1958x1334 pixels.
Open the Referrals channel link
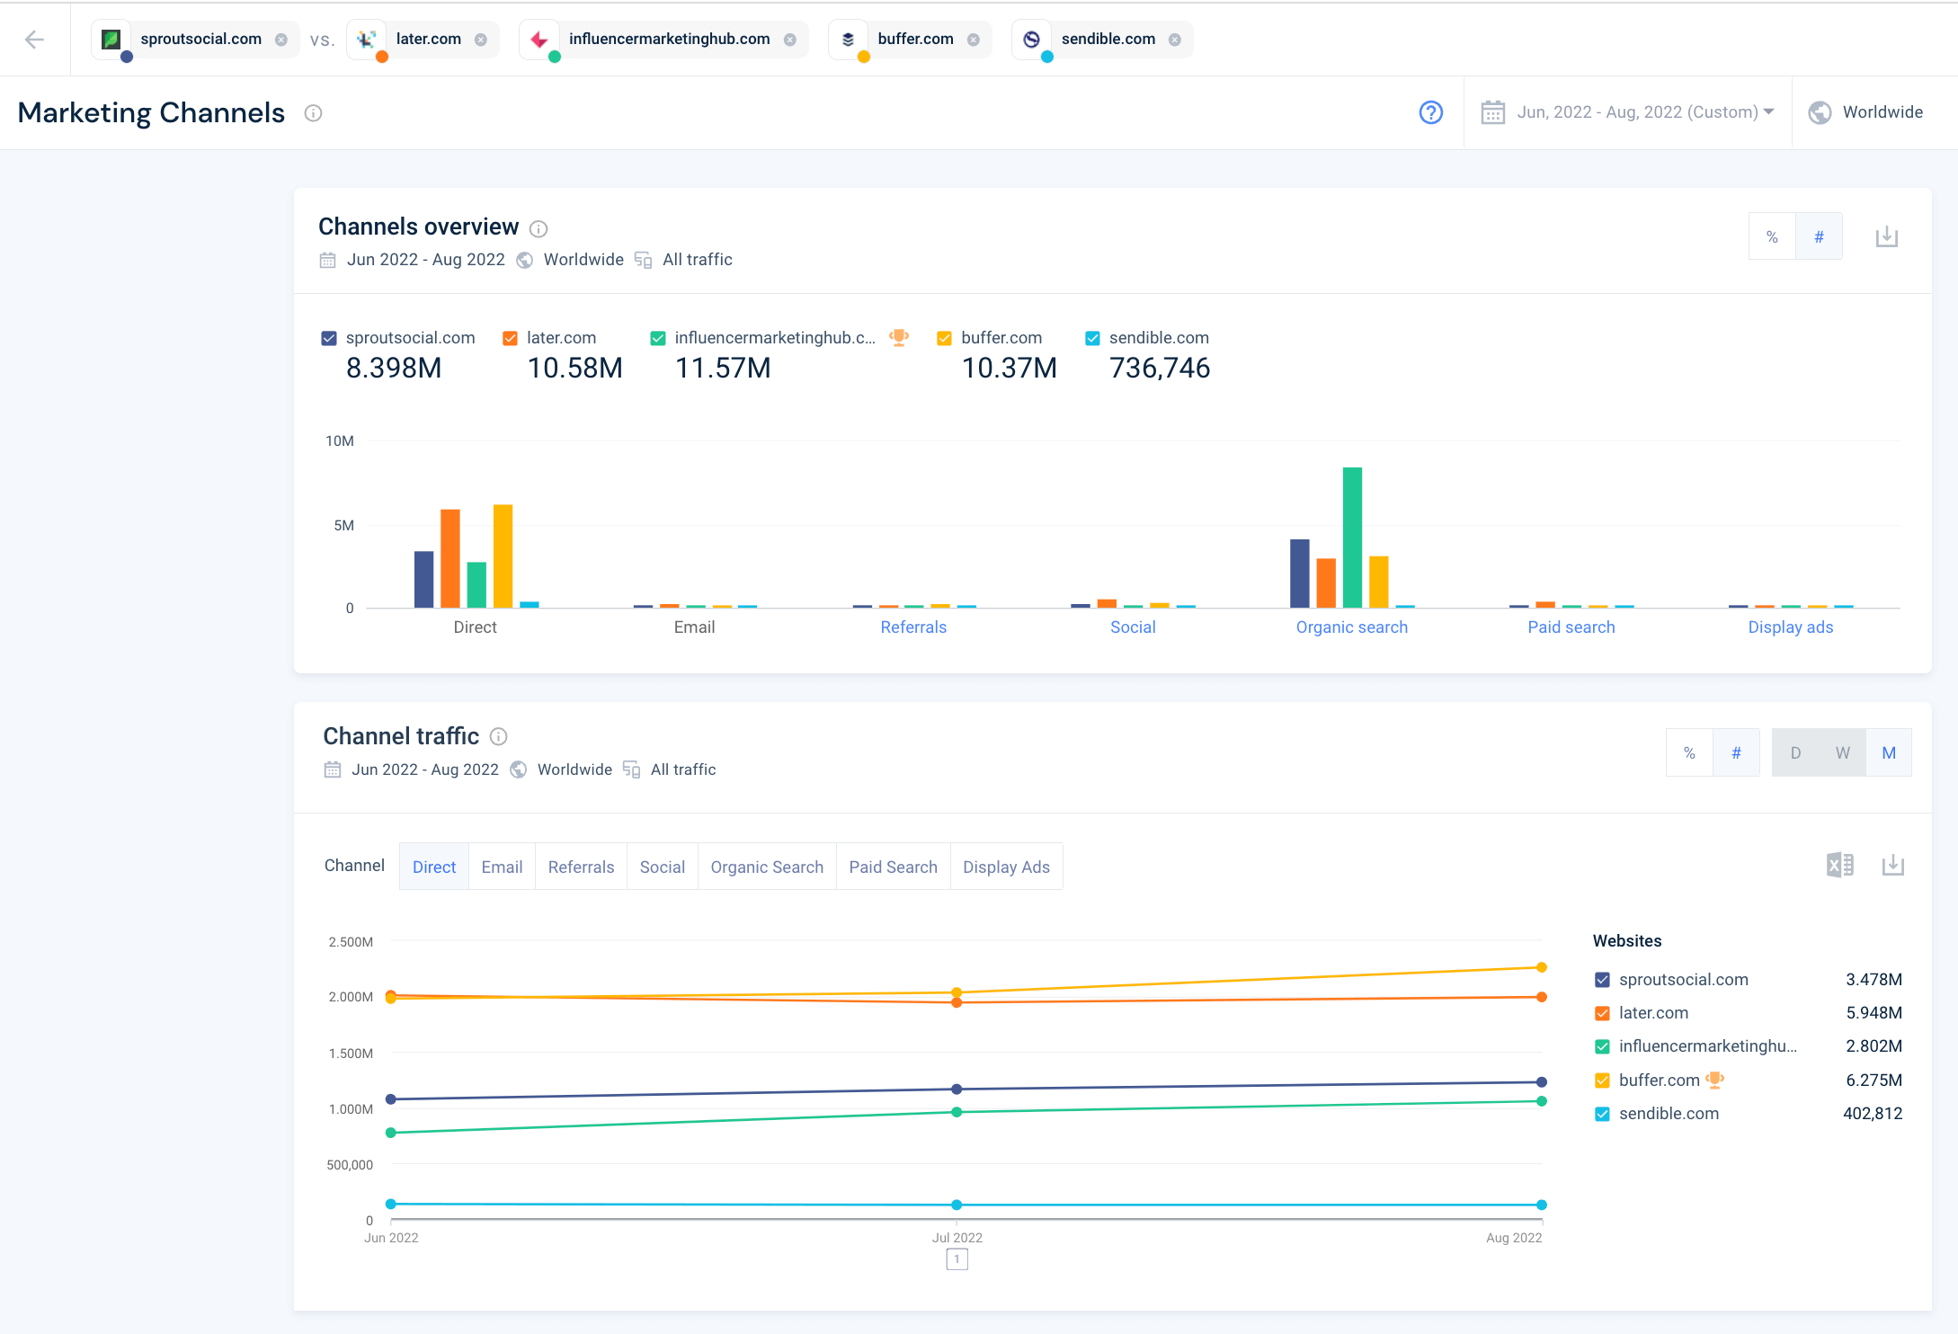tap(913, 627)
